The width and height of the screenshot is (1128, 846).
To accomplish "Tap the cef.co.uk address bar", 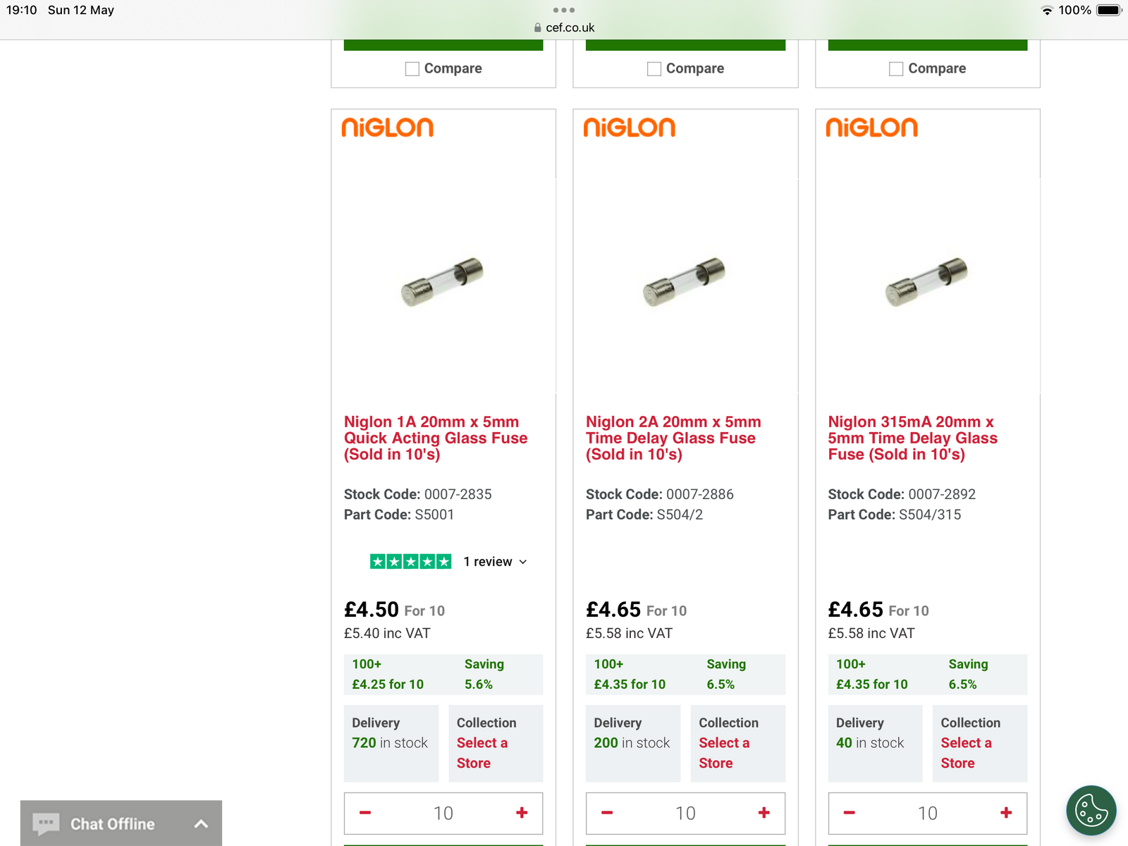I will coord(570,27).
